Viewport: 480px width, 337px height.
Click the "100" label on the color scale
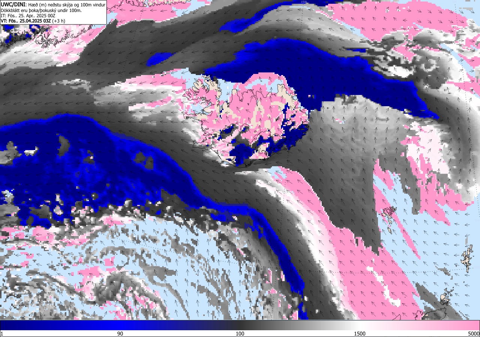[x=240, y=334]
